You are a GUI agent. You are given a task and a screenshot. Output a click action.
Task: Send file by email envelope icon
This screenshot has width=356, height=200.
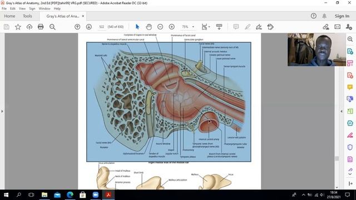pos(338,27)
